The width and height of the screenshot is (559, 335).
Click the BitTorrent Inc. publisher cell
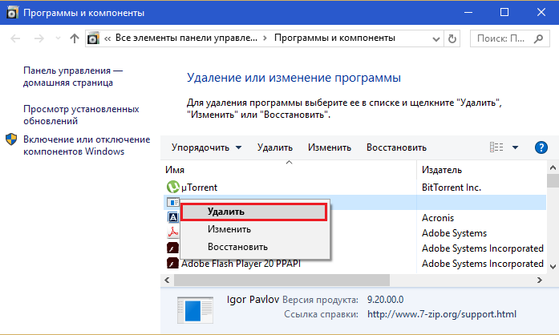click(452, 187)
